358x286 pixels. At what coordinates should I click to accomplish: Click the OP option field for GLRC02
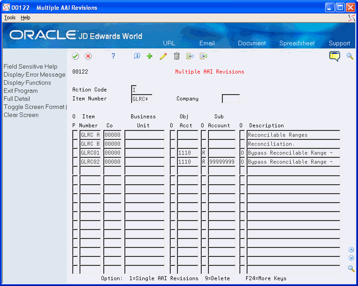(75, 161)
